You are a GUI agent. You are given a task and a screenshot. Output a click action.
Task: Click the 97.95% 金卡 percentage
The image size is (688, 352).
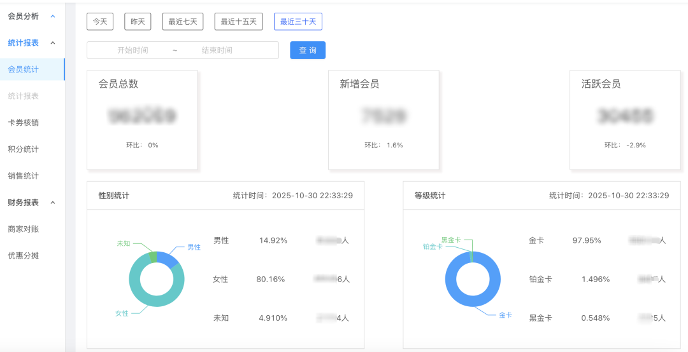pos(587,240)
